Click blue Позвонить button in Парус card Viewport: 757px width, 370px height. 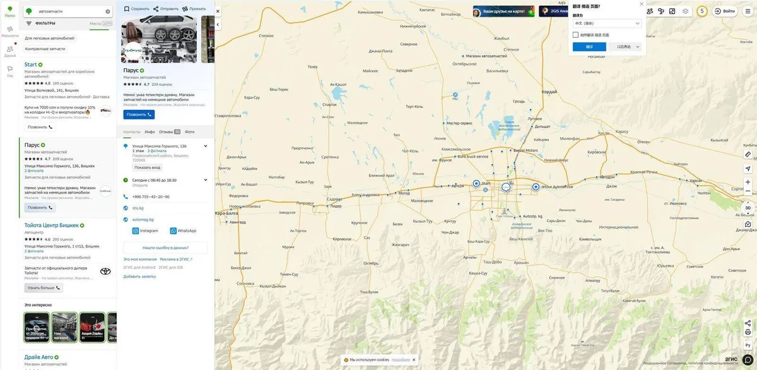pos(139,115)
